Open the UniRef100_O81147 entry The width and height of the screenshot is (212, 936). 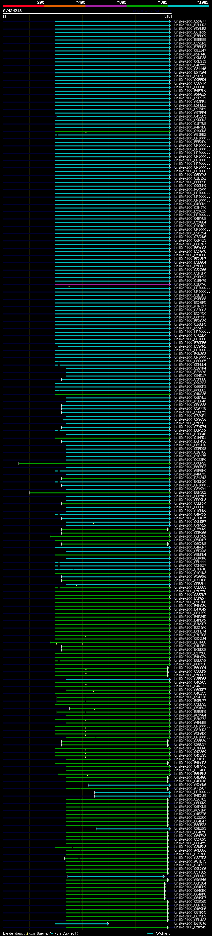tap(190, 50)
